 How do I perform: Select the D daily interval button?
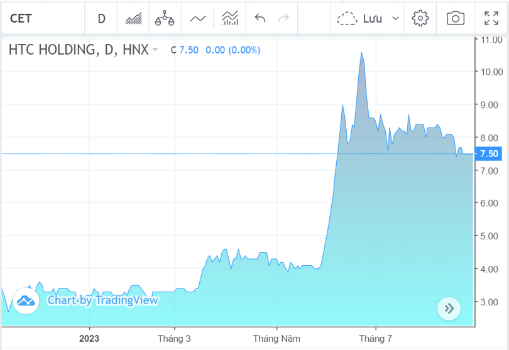(x=102, y=18)
